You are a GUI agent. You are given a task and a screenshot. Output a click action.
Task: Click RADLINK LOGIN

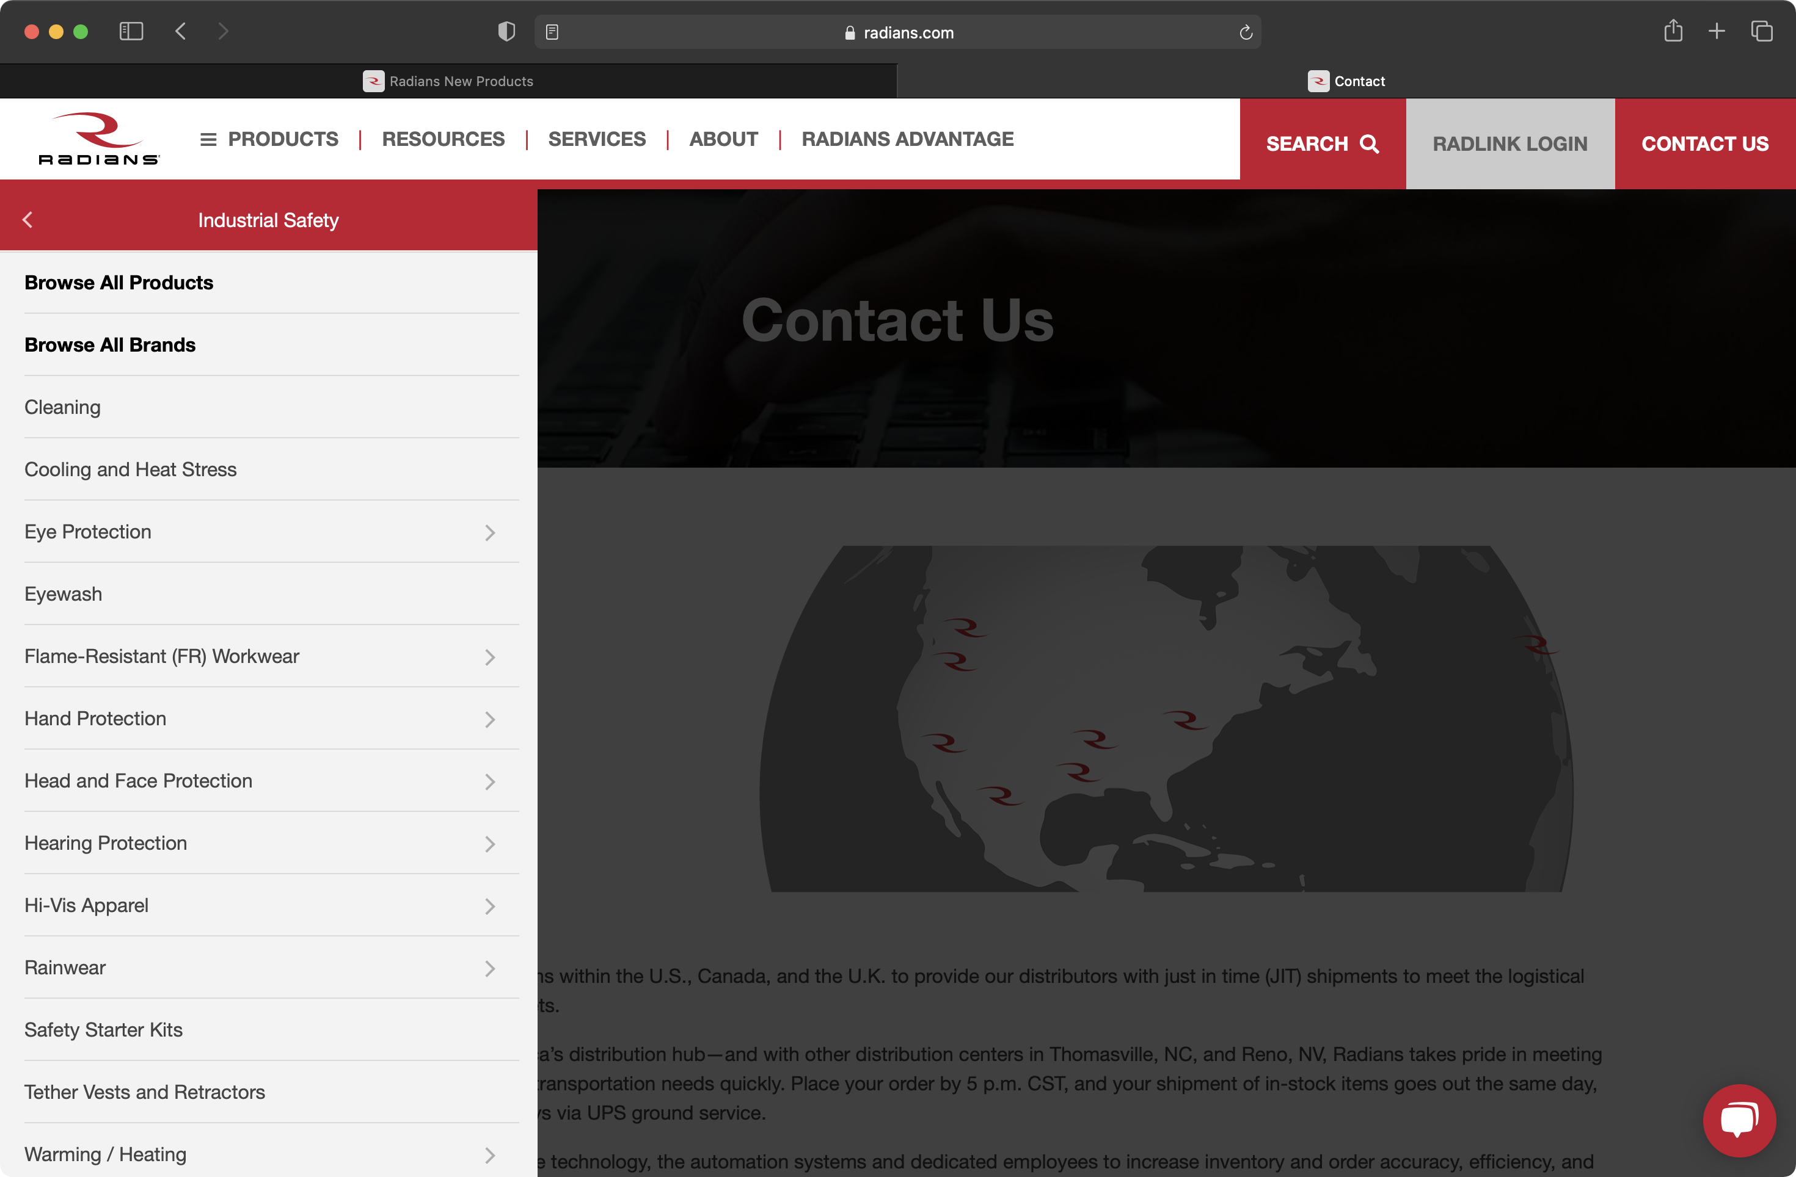pos(1509,143)
